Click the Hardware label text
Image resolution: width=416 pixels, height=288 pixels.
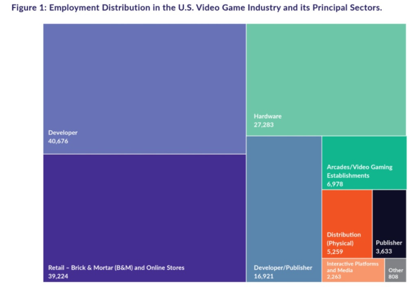268,115
